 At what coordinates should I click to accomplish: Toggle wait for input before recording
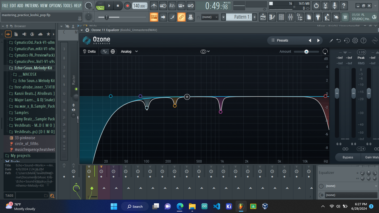tap(163, 6)
